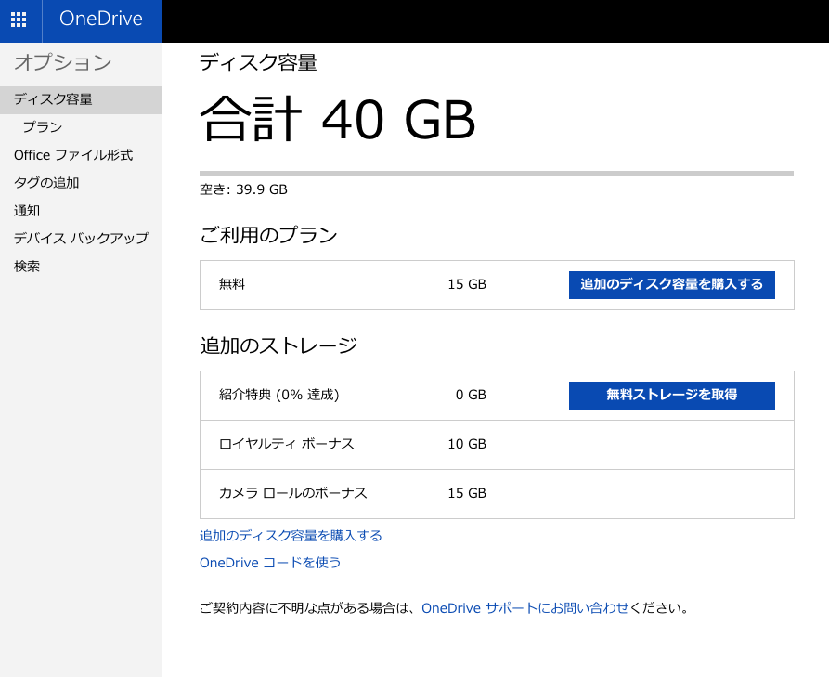
Task: Click 紹介特典 (0% 達成) row label
Action: pos(279,395)
